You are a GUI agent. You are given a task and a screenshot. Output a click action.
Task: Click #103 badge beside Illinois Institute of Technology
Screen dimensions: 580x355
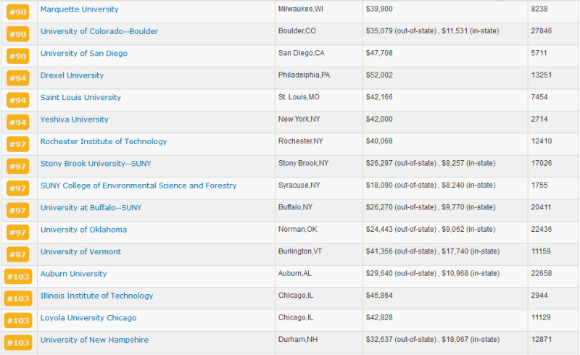(x=18, y=298)
